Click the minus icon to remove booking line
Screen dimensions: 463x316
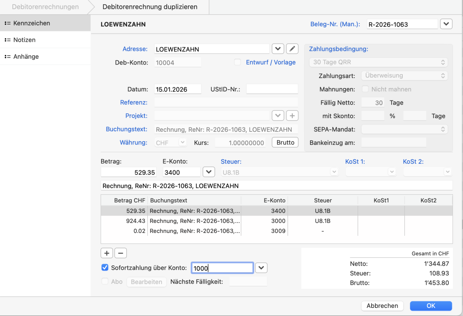(120, 253)
